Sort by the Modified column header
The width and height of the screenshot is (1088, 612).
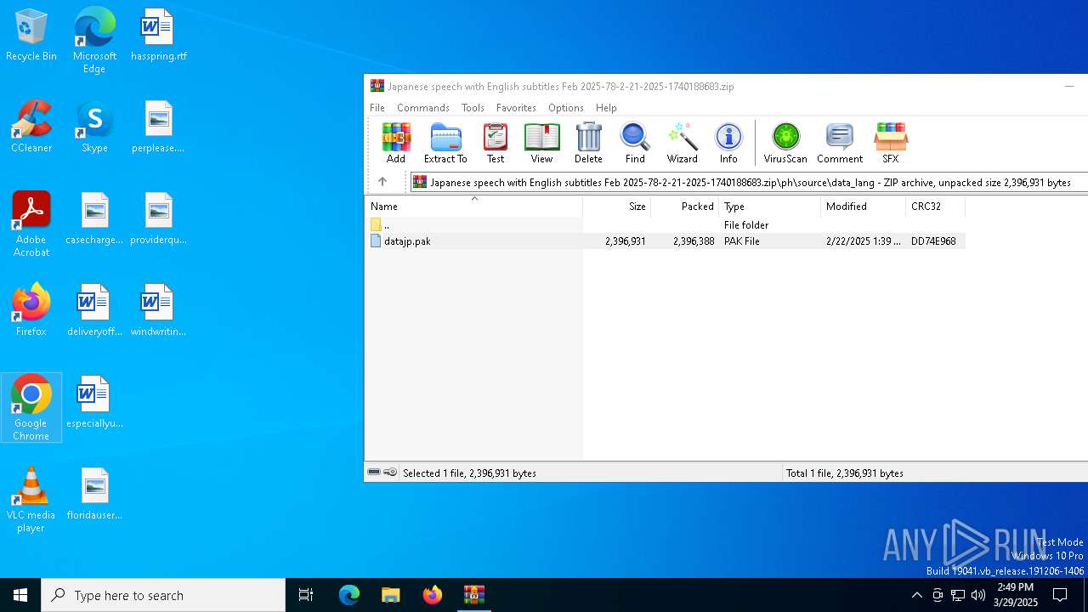tap(864, 207)
